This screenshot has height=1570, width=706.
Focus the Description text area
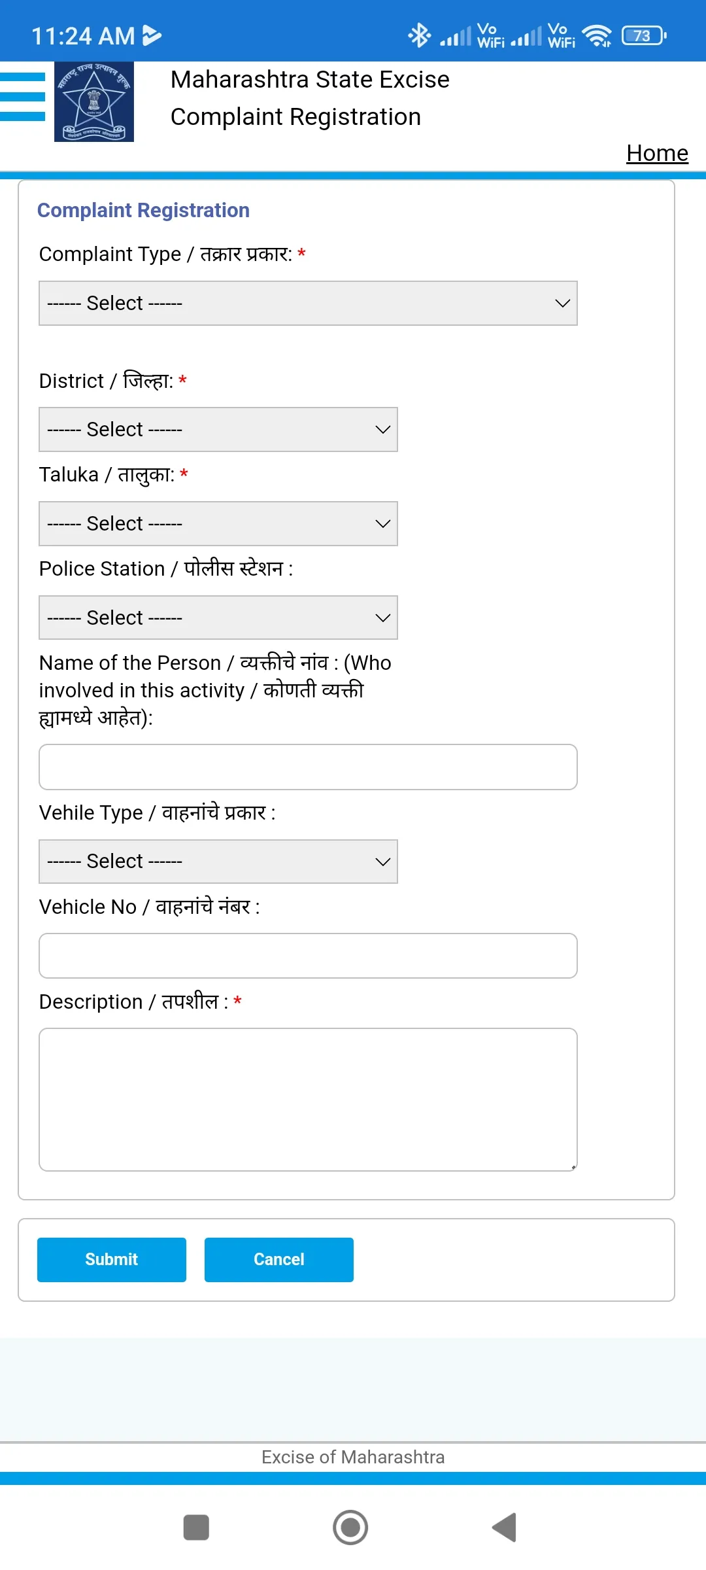click(308, 1100)
